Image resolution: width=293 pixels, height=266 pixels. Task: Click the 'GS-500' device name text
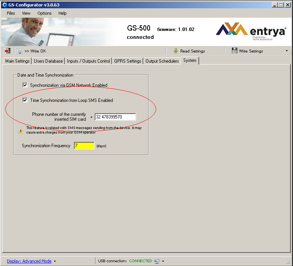pyautogui.click(x=139, y=28)
